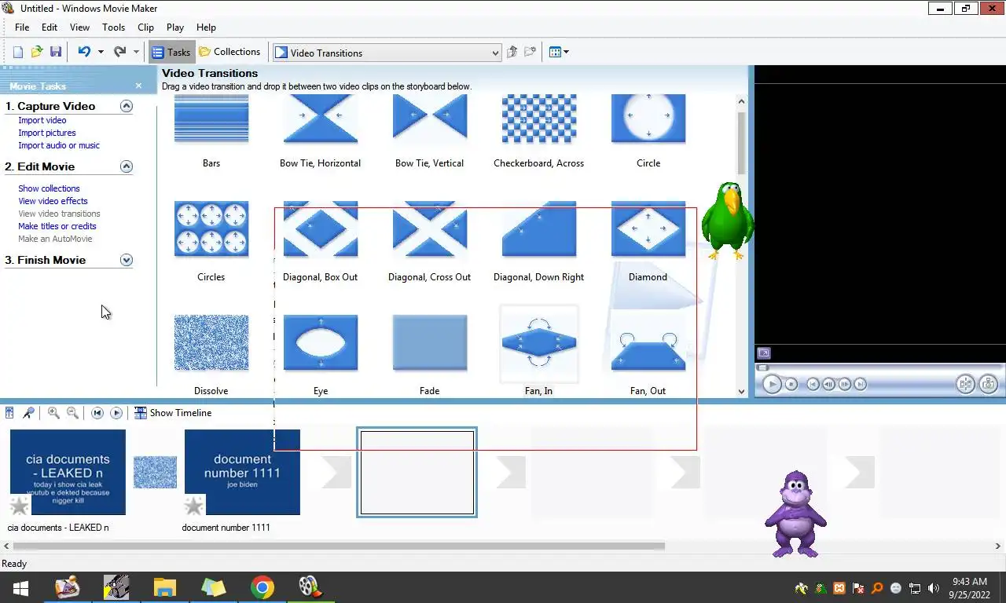Open the View menu

79,27
